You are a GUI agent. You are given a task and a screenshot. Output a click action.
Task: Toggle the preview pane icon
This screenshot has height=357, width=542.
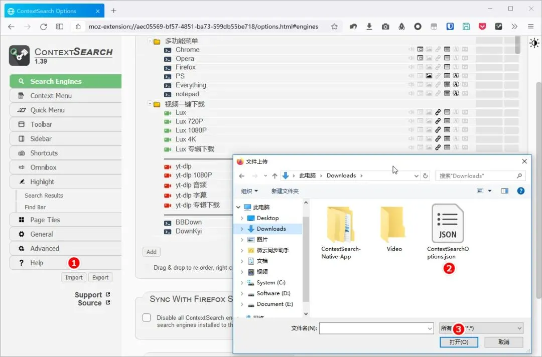point(505,191)
